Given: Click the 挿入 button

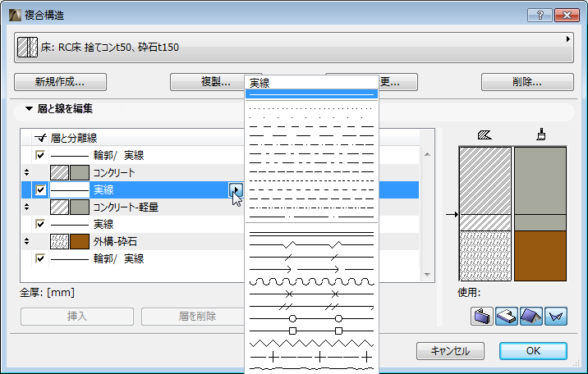Looking at the screenshot, I should 77,317.
